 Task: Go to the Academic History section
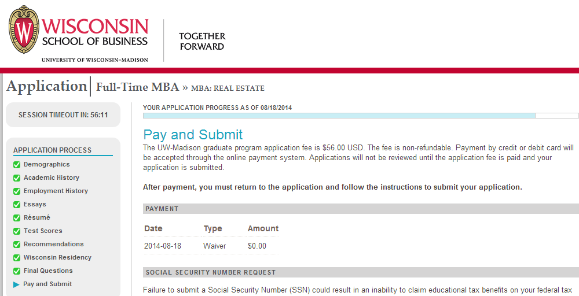coord(52,178)
